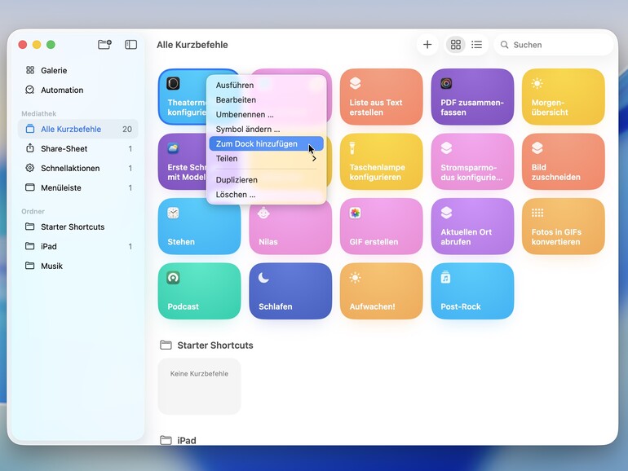Choose Symbol ändern … from context menu
This screenshot has width=628, height=471.
coord(266,130)
